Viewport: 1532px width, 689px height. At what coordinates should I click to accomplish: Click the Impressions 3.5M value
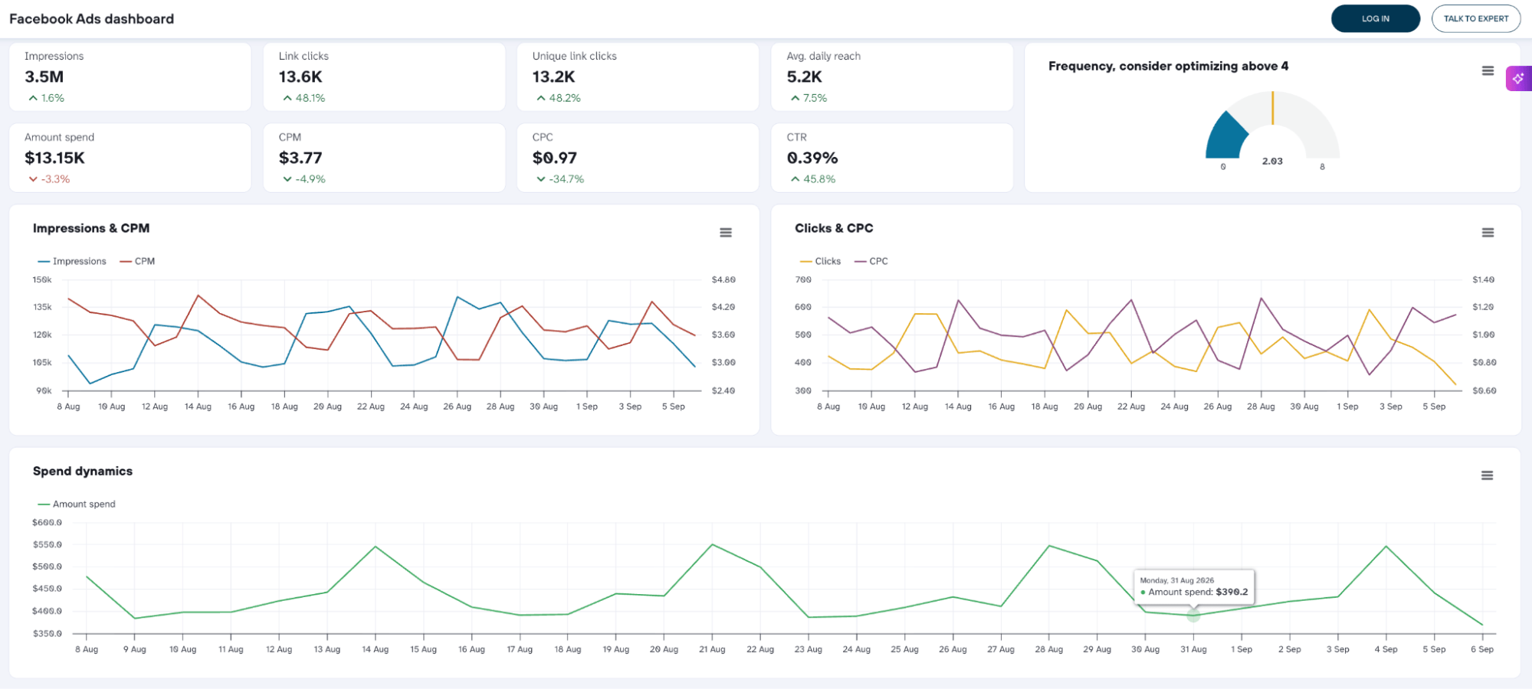(x=44, y=77)
